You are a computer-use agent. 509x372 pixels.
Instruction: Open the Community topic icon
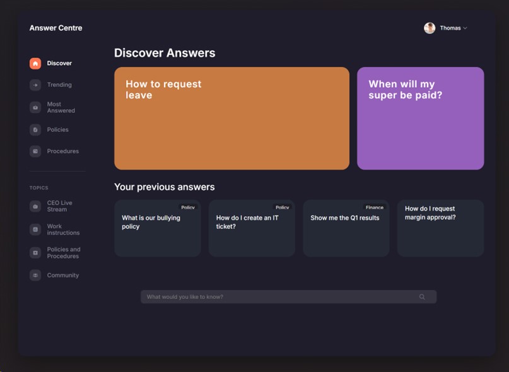coord(35,276)
